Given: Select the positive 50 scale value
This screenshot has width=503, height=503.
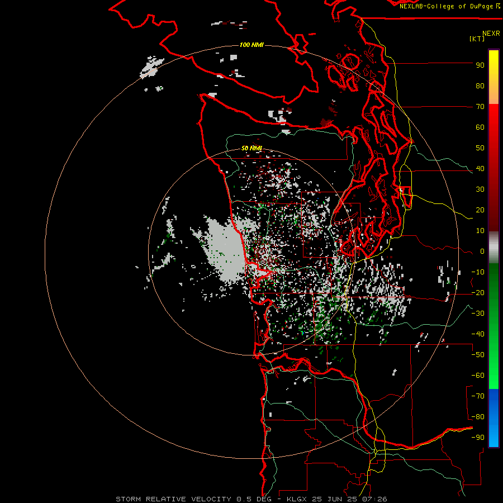Looking at the screenshot, I should pyautogui.click(x=480, y=148).
